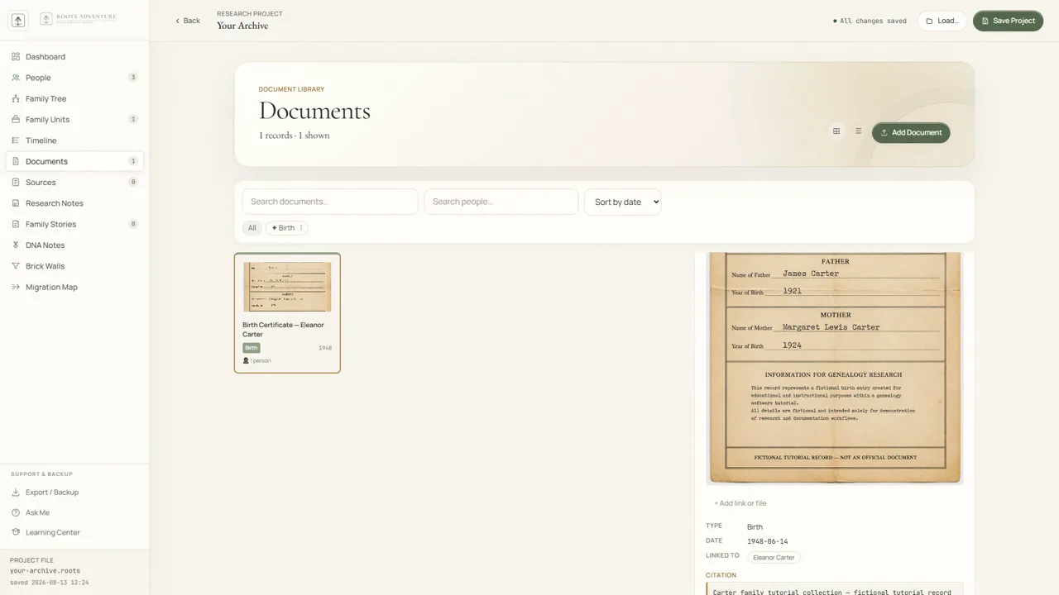Image resolution: width=1059 pixels, height=595 pixels.
Task: Click the '1948-06-14' date value
Action: [x=767, y=541]
